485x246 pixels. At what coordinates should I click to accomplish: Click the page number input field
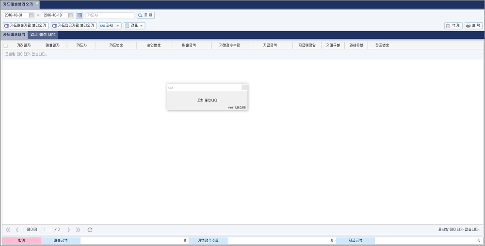(x=47, y=230)
